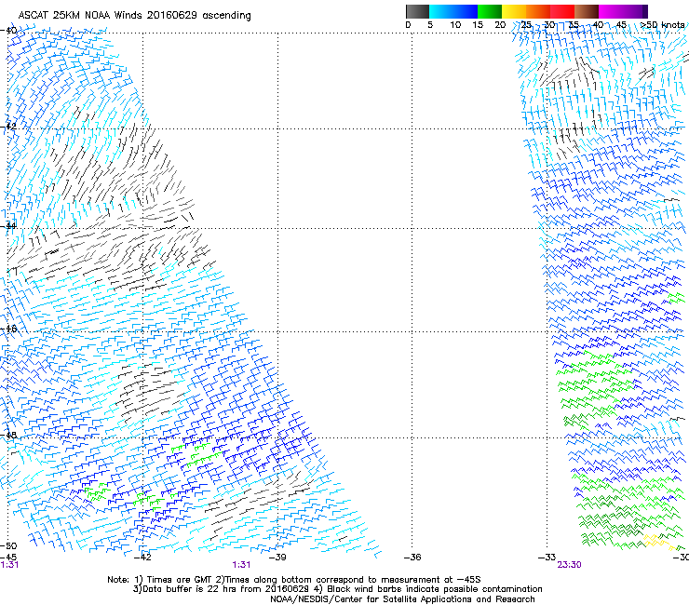Click the '10' legend scale label

pyautogui.click(x=455, y=24)
